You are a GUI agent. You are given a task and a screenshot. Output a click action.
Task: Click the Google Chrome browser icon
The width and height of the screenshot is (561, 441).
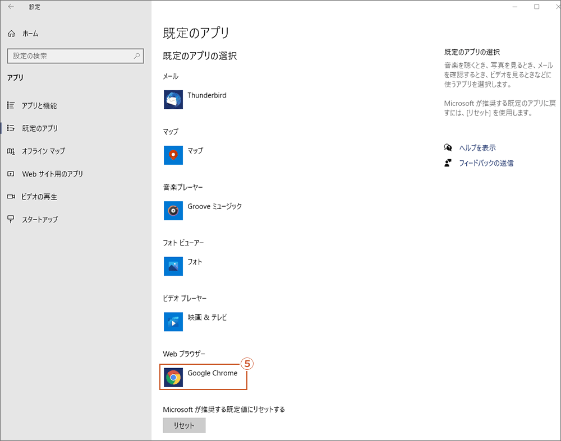[x=173, y=378]
